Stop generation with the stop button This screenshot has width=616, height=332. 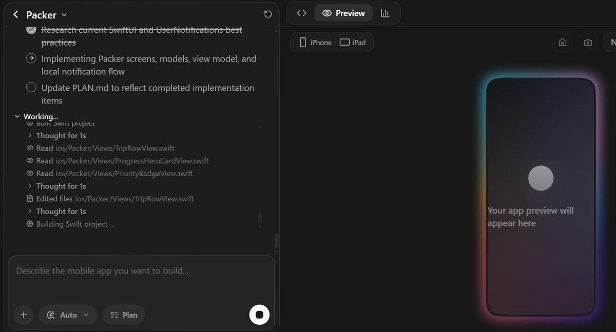(x=259, y=315)
